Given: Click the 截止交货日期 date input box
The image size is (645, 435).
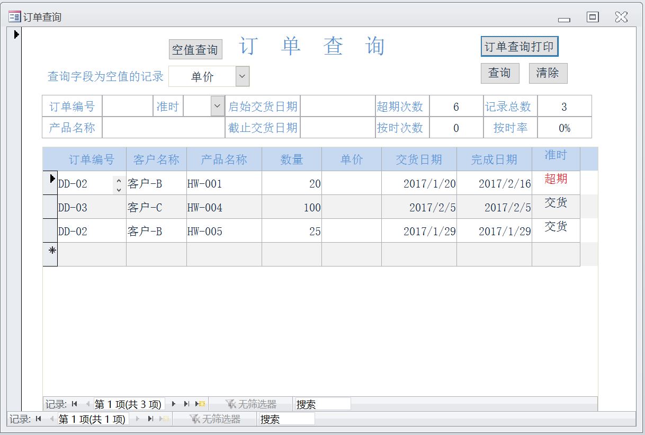Looking at the screenshot, I should tap(337, 128).
